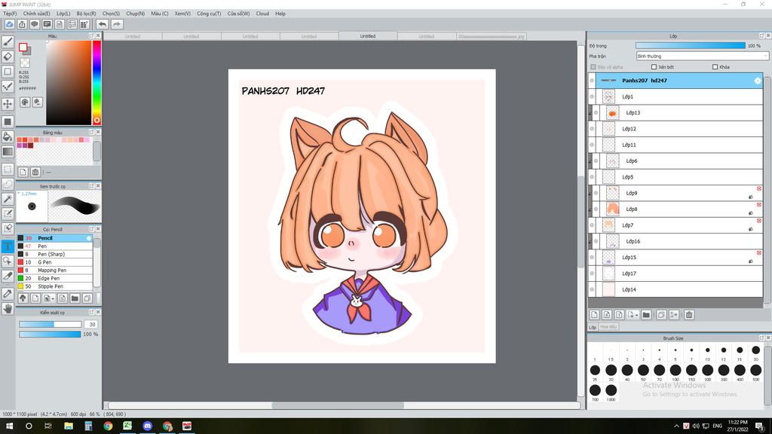Open gear settings on Panhs207 hd247 layer
The width and height of the screenshot is (772, 434).
757,81
